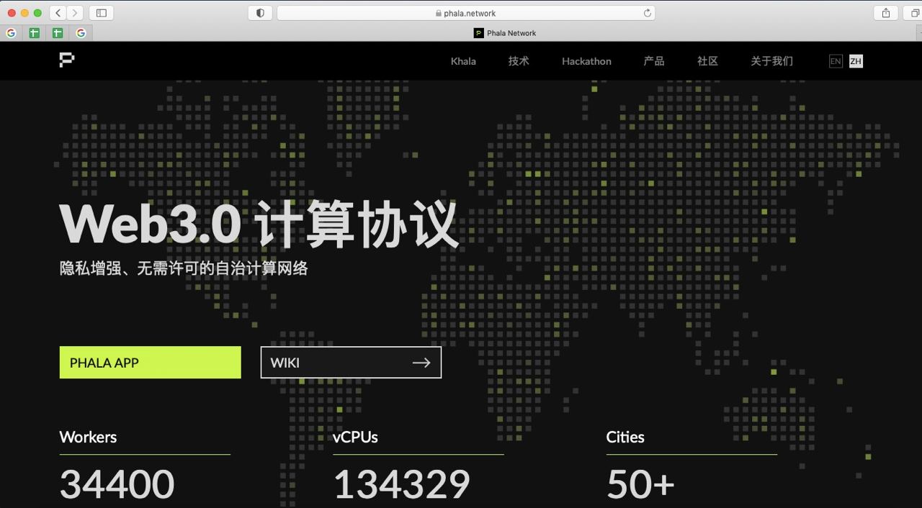Reload the page with the refresh icon
922x508 pixels.
[x=647, y=13]
